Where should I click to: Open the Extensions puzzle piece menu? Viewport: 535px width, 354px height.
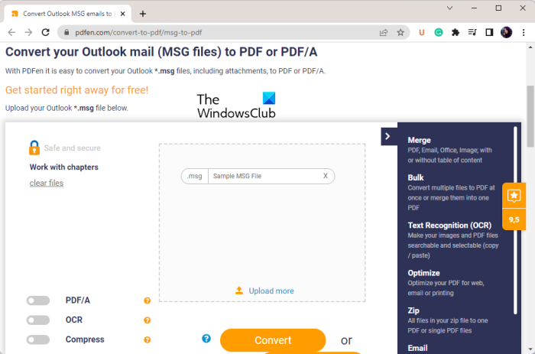coord(456,32)
